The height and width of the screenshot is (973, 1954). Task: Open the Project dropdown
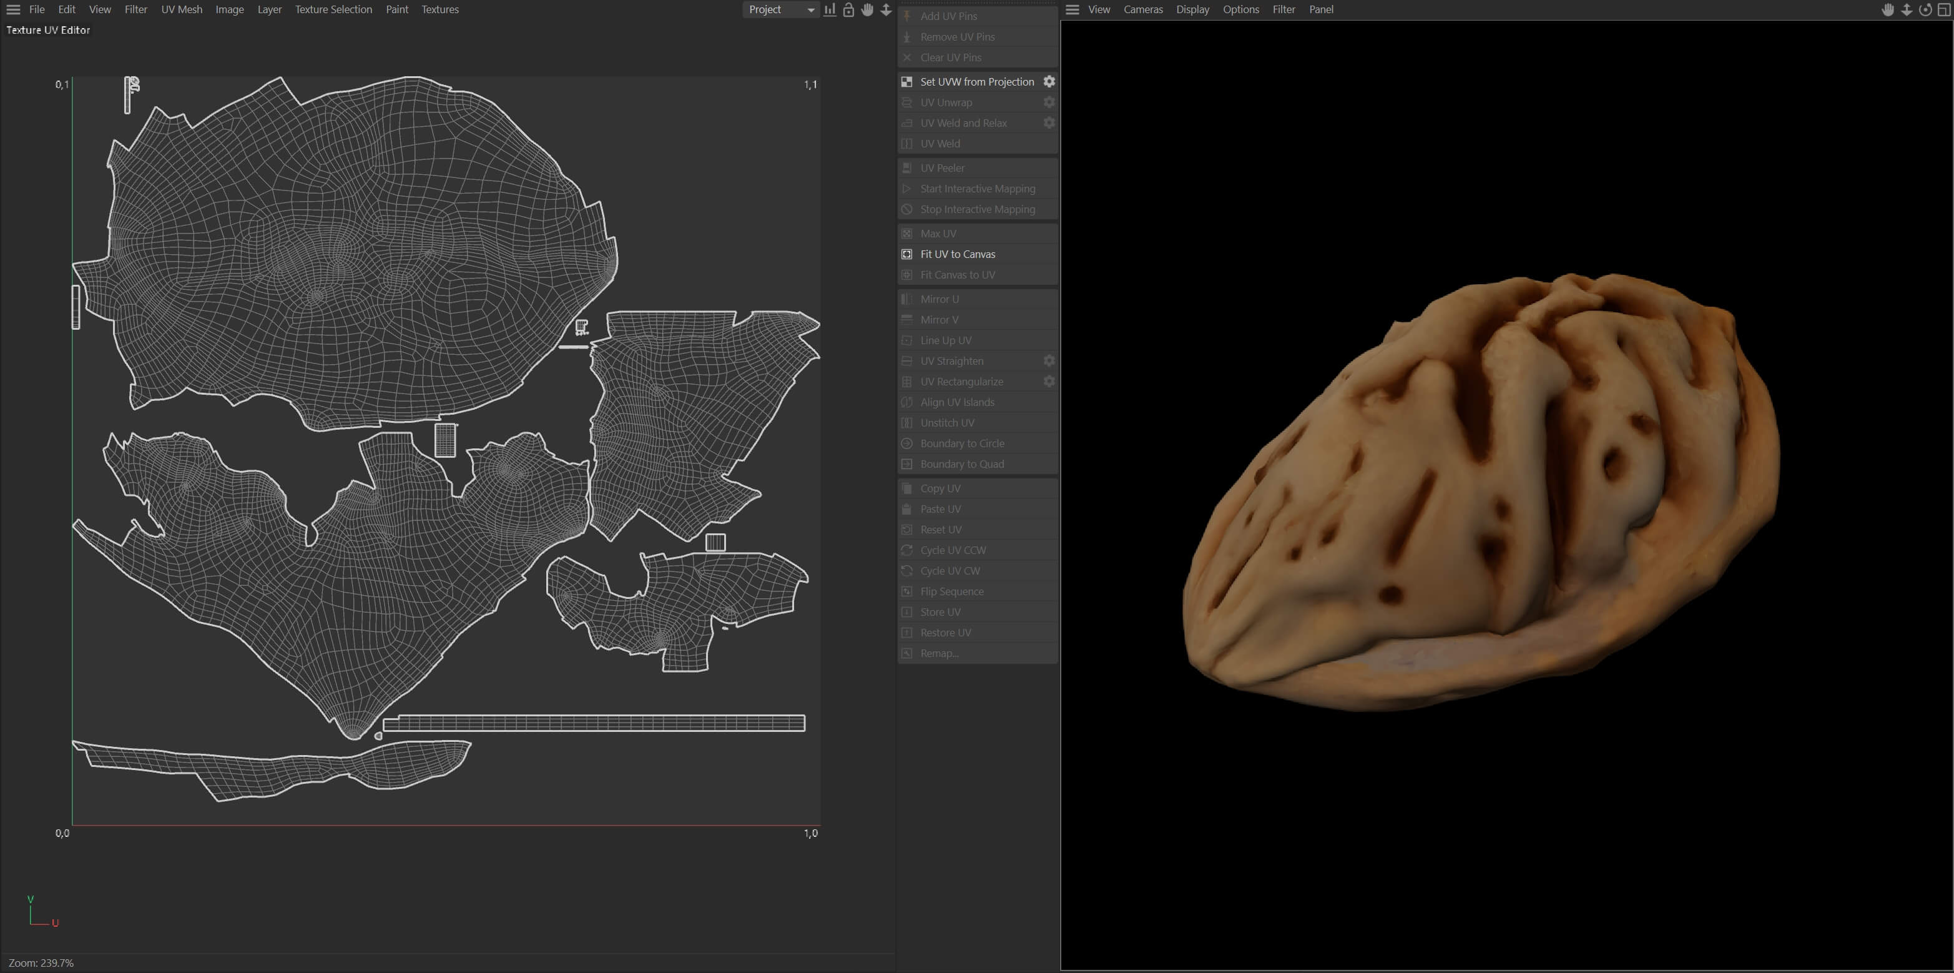pos(780,10)
